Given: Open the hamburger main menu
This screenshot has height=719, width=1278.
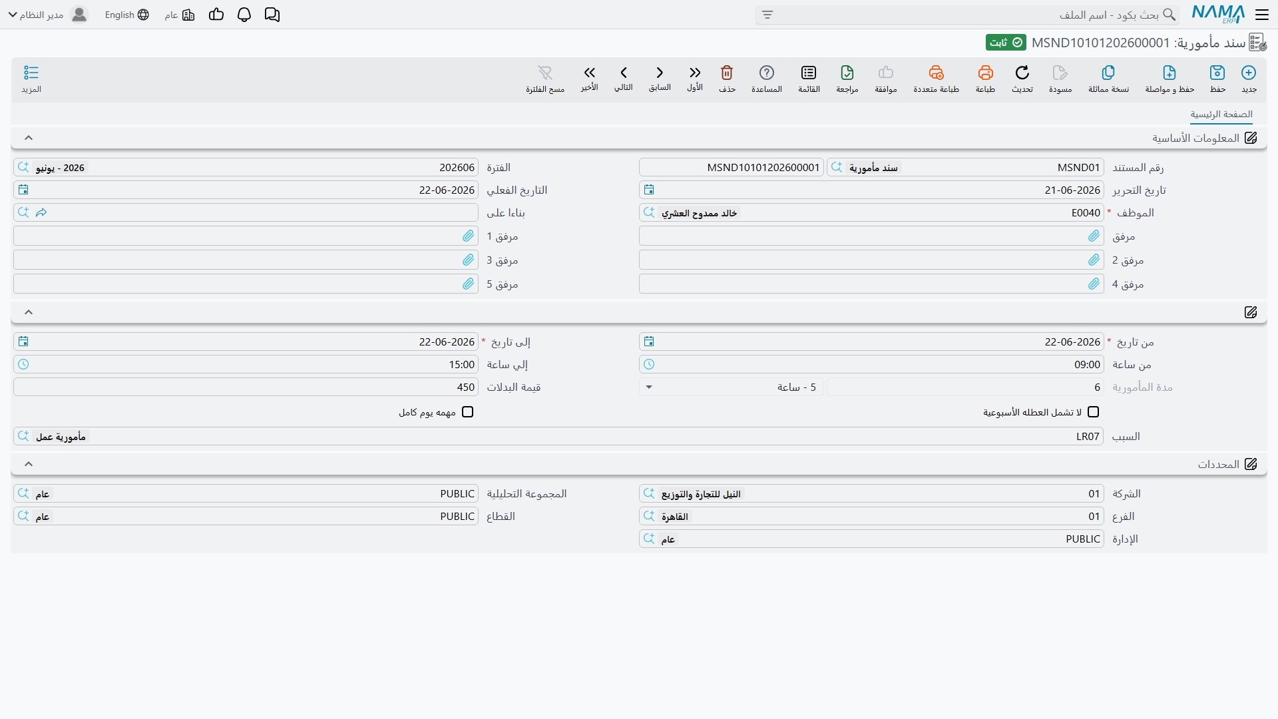Looking at the screenshot, I should click(1262, 15).
